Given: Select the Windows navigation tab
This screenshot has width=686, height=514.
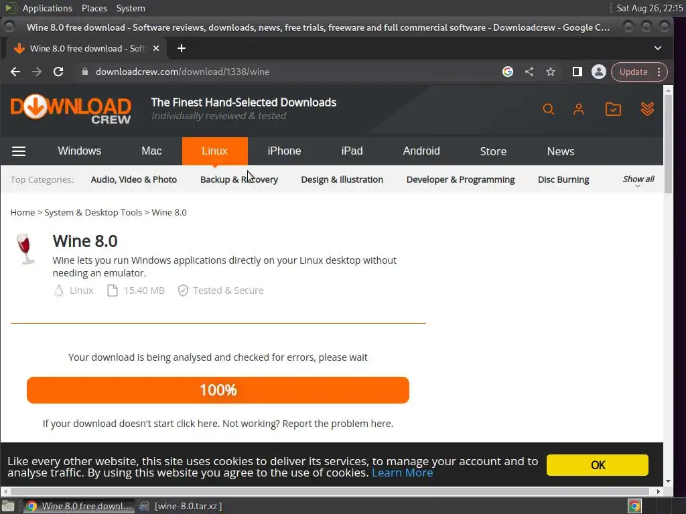Looking at the screenshot, I should 79,151.
